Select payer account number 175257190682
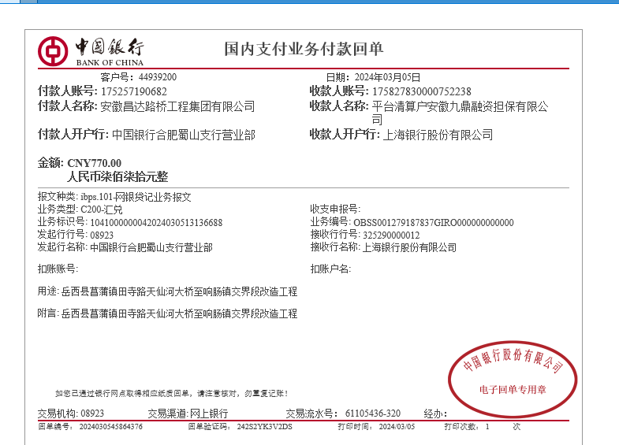 pyautogui.click(x=133, y=91)
